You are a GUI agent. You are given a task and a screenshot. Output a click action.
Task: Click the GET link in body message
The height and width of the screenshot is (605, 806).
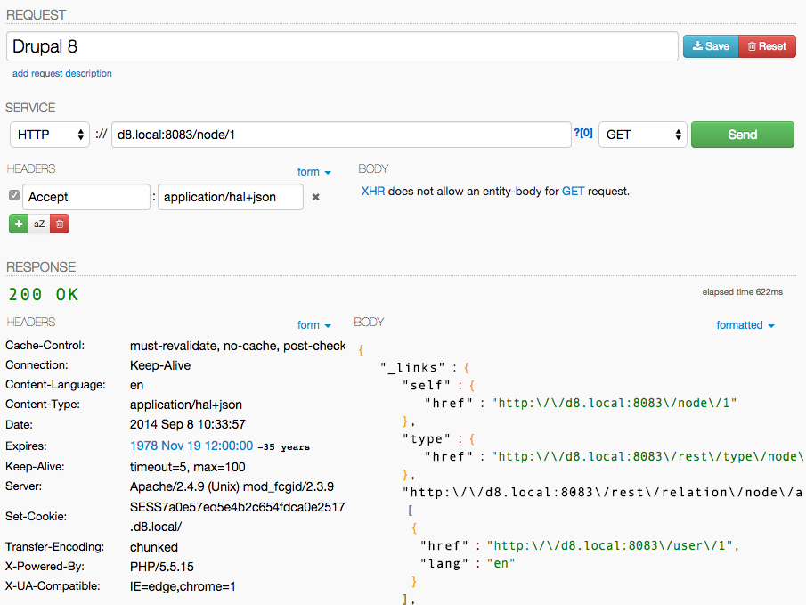(574, 192)
